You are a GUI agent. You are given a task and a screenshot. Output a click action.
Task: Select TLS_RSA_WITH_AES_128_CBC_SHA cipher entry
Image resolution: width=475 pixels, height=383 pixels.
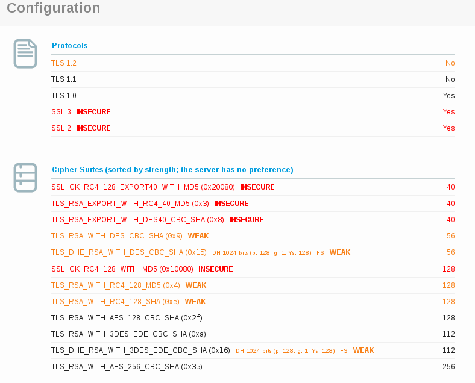127,317
